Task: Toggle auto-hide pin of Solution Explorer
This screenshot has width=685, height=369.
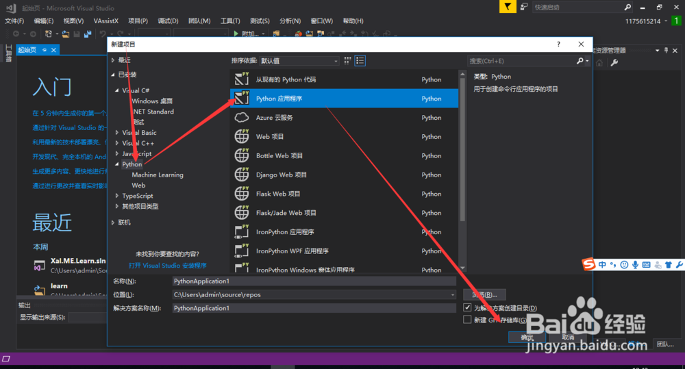Action: (x=666, y=51)
